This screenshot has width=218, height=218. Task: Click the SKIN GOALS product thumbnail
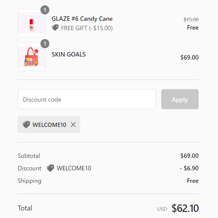pyautogui.click(x=31, y=57)
